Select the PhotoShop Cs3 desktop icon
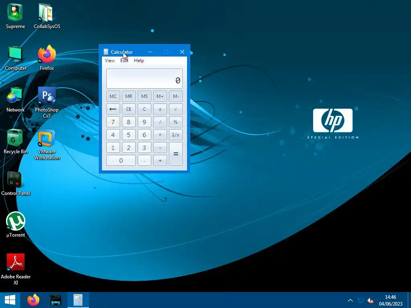 47,102
